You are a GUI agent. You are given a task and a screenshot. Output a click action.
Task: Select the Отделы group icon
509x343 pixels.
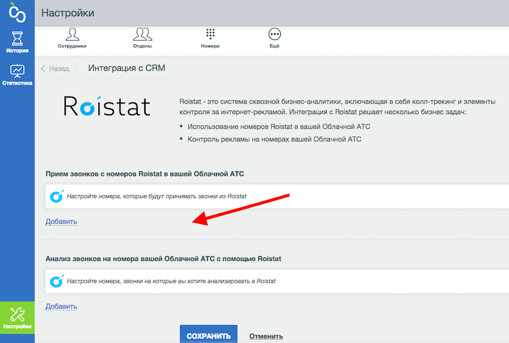[143, 38]
